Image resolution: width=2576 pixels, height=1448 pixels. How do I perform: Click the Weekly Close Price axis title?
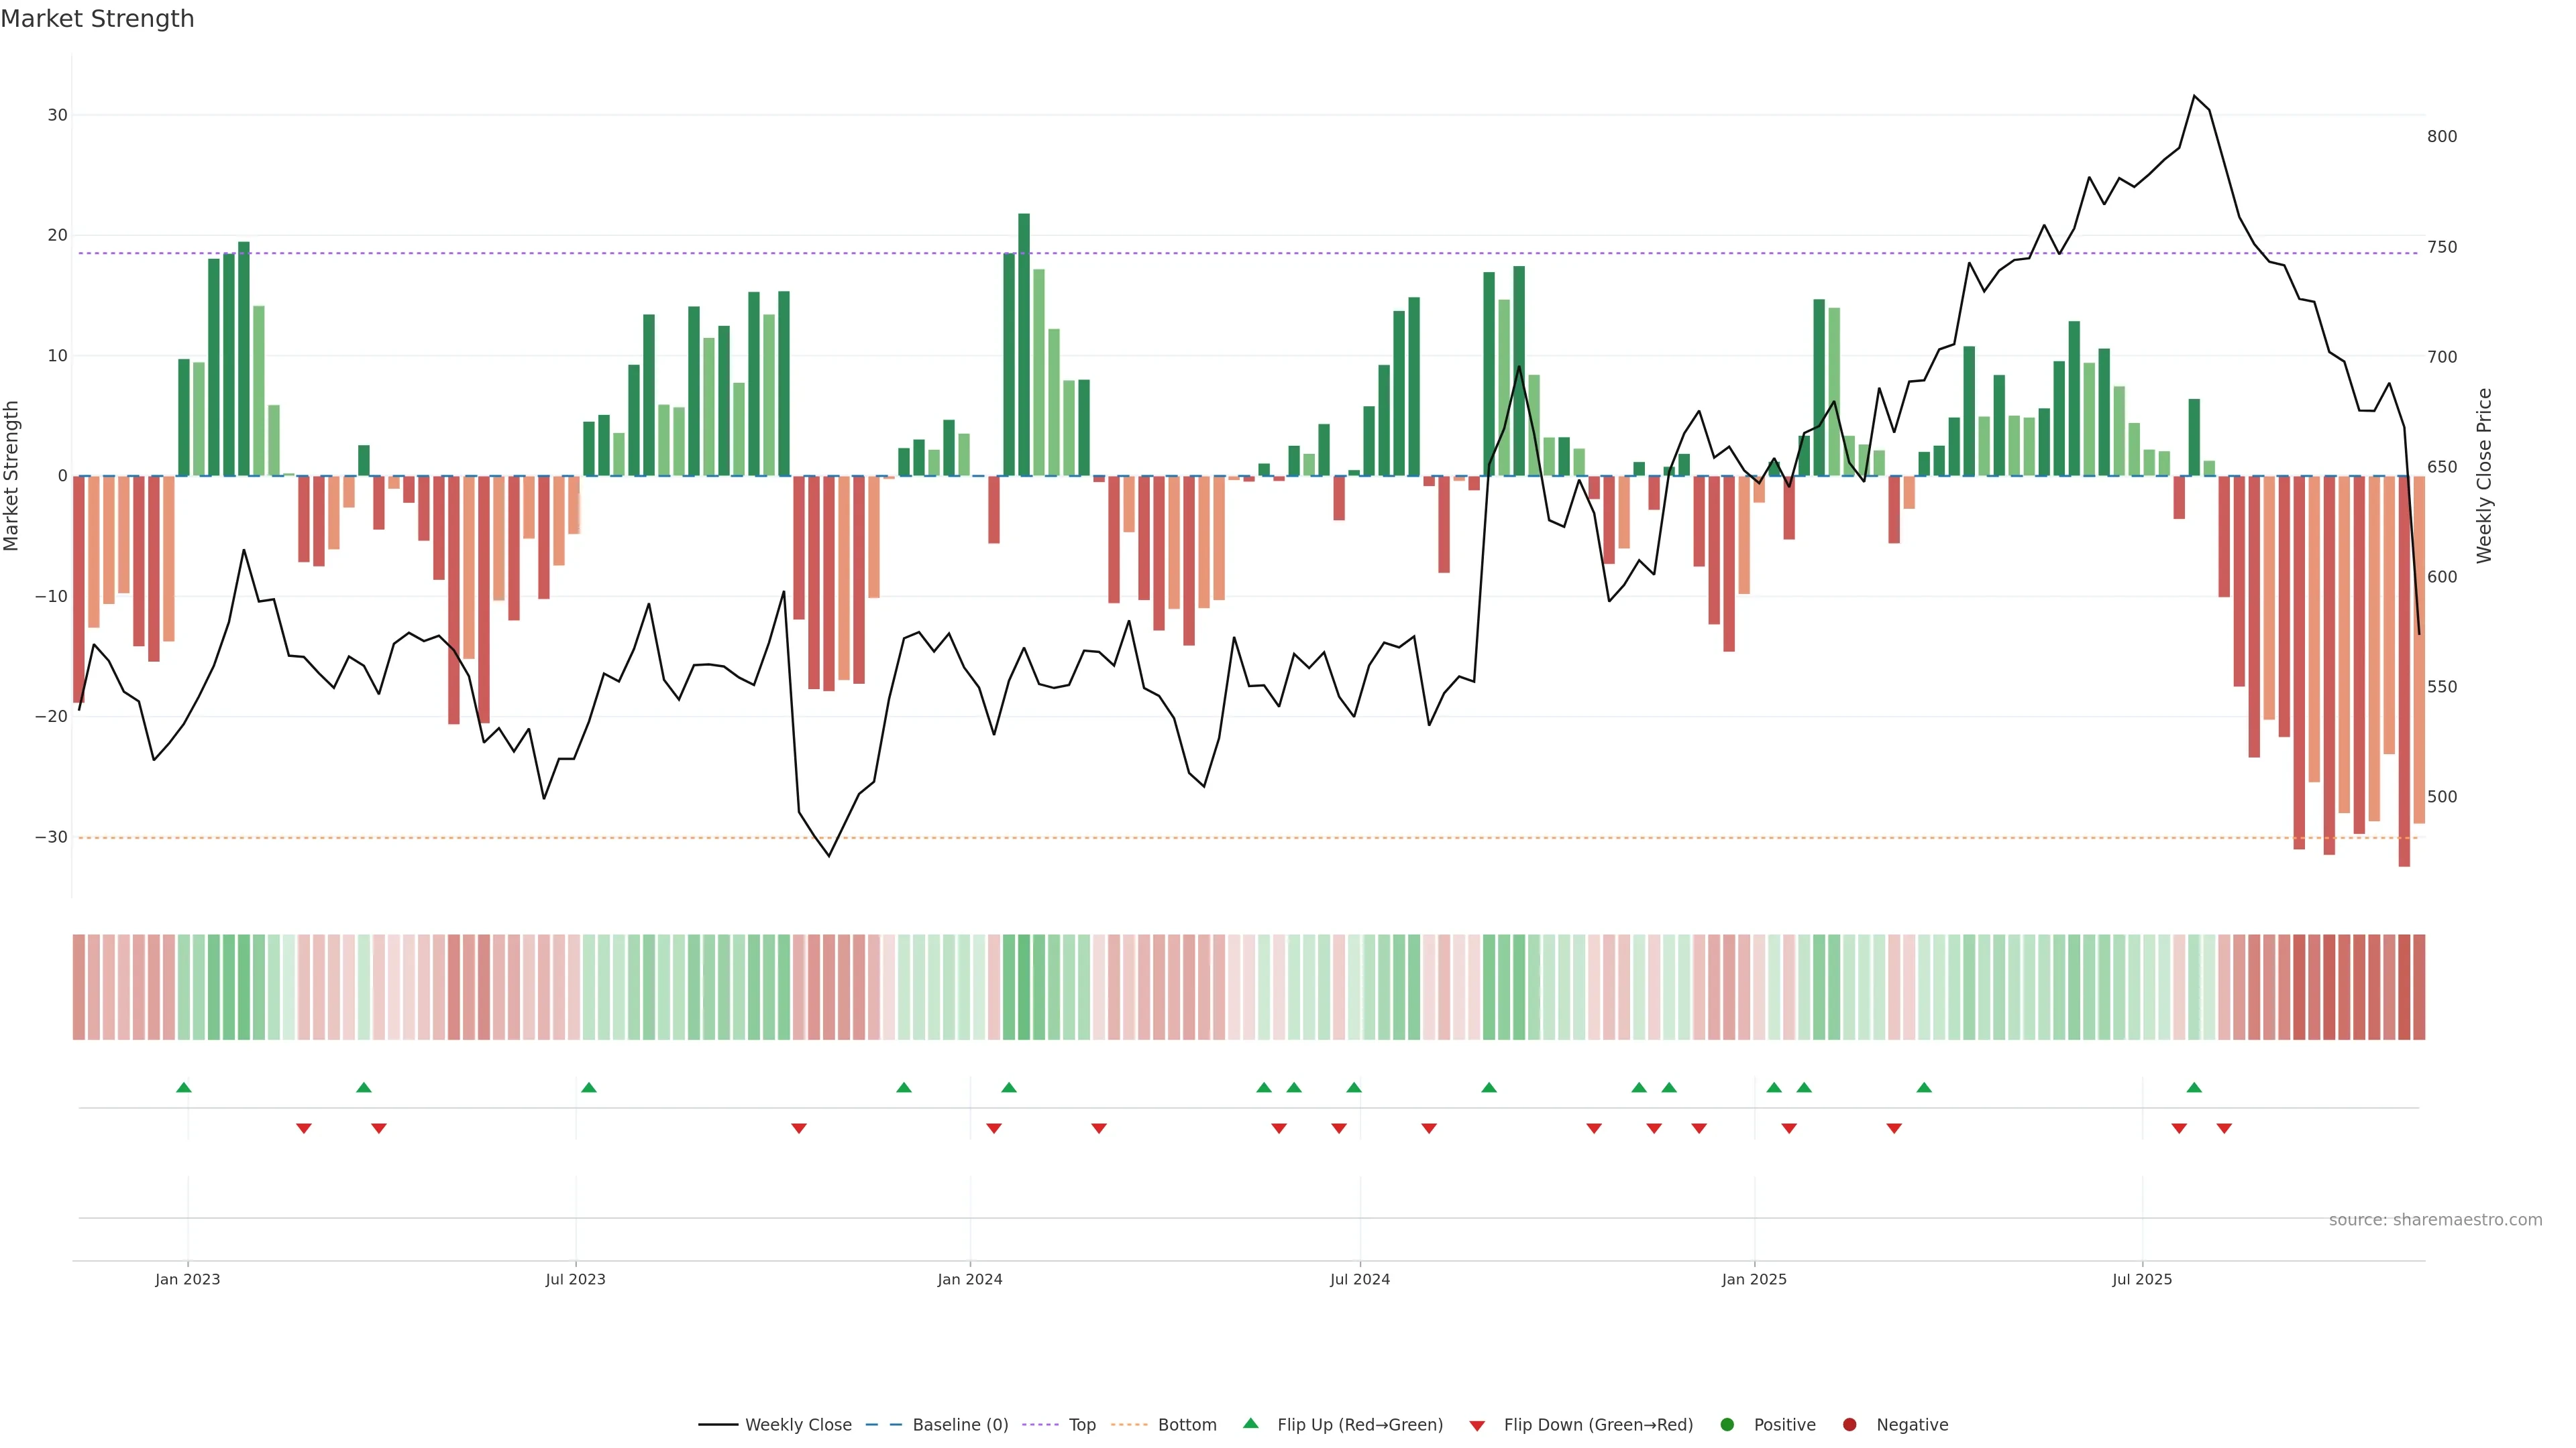click(x=2484, y=476)
